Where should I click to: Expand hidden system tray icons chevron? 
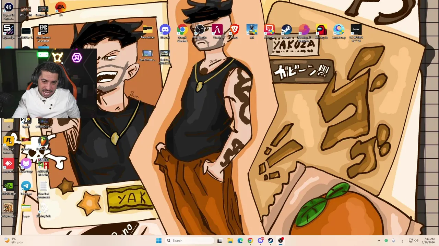point(379,241)
